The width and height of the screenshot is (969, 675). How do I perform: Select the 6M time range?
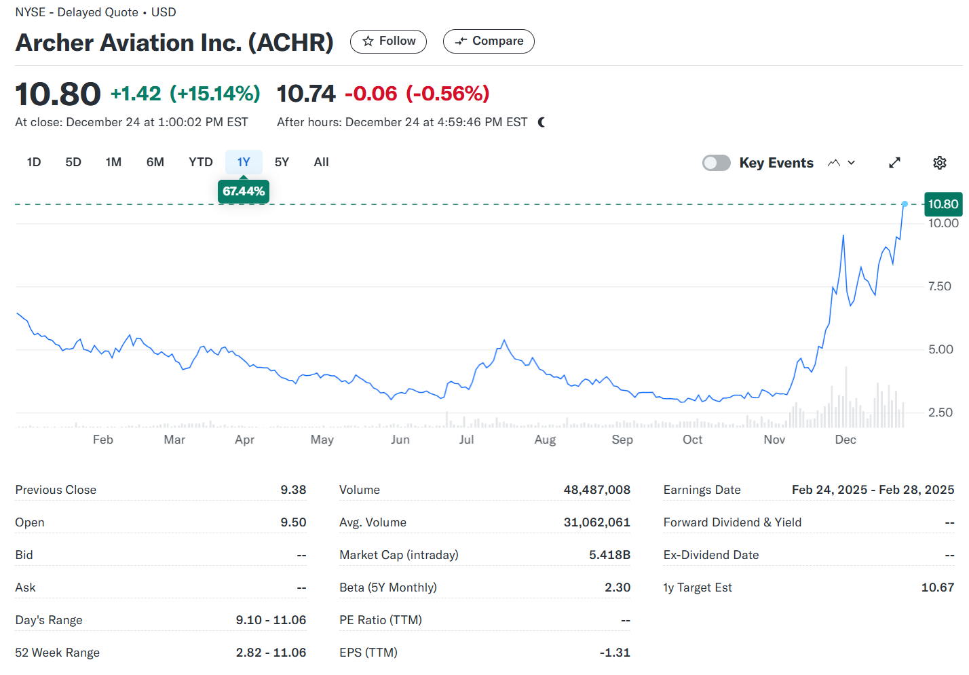(x=155, y=162)
